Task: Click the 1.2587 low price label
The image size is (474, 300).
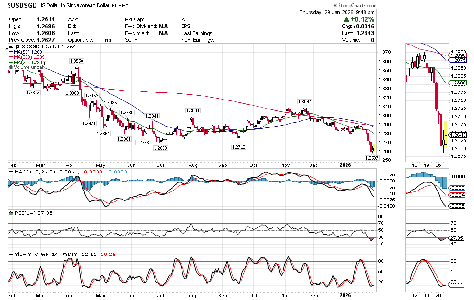Action: (372, 158)
